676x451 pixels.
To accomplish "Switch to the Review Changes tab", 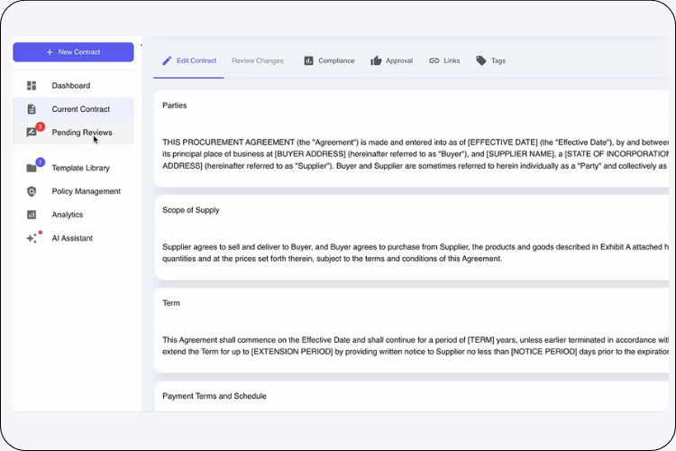I will (257, 60).
